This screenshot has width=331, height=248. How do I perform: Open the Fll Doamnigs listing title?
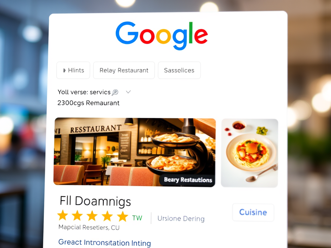(95, 201)
